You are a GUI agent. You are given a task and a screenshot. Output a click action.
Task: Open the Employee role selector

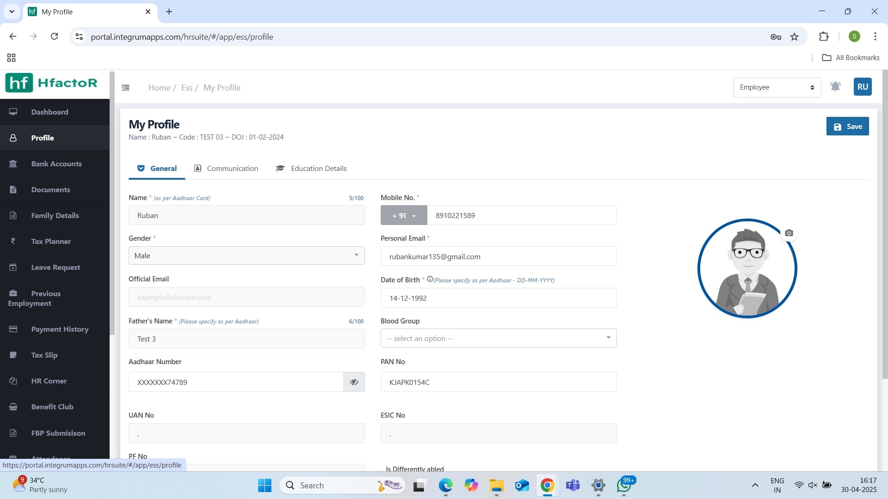[777, 88]
